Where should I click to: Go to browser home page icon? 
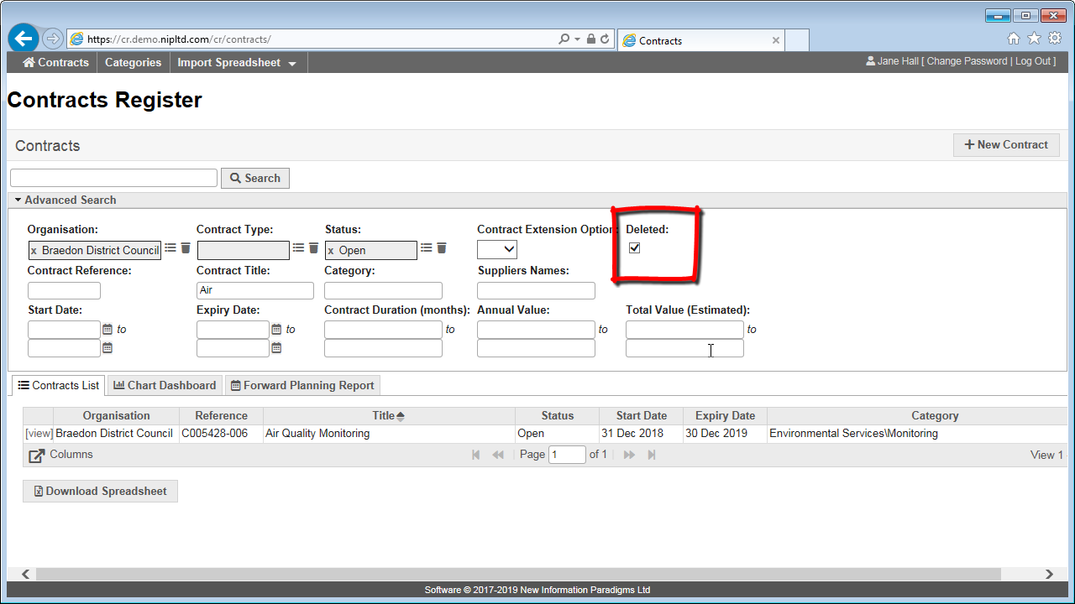tap(1014, 39)
